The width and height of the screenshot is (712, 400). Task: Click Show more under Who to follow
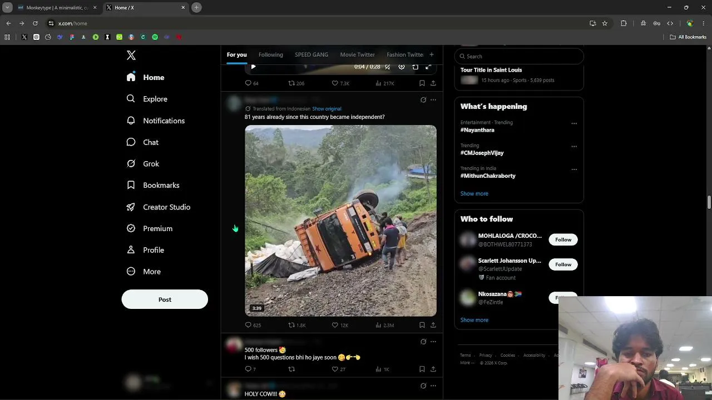[474, 320]
